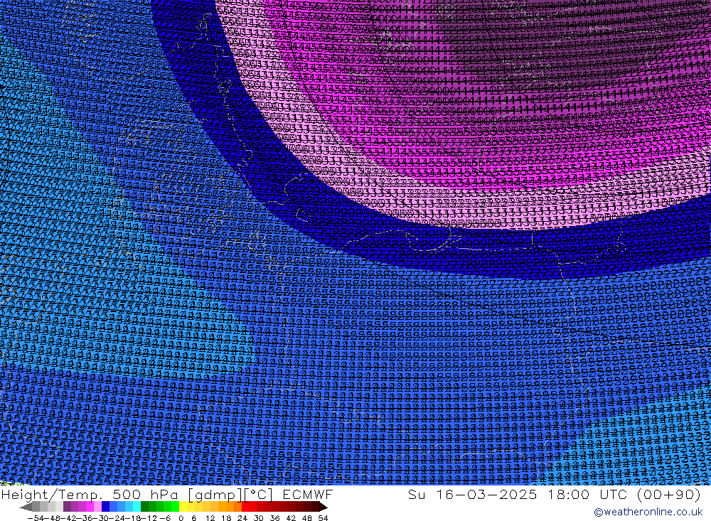711x521 pixels.
Task: Click the bright magenta legend swatch near -36
Action: pos(90,507)
